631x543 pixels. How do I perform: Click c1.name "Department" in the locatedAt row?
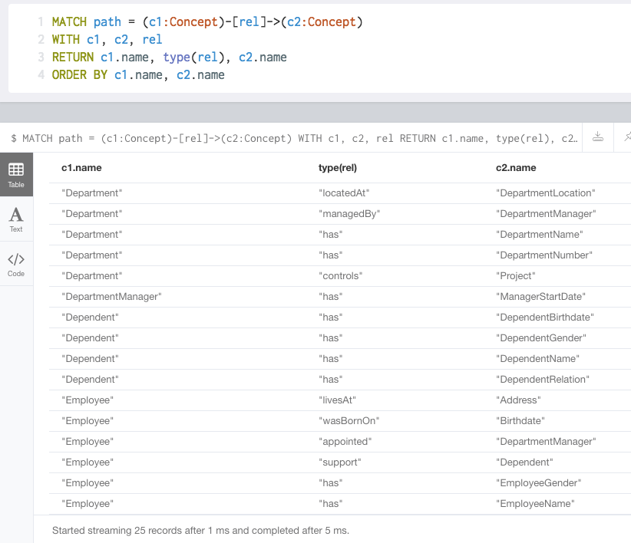coord(92,193)
